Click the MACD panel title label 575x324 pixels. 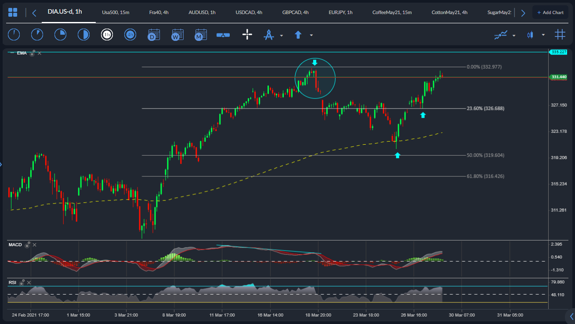tap(15, 244)
